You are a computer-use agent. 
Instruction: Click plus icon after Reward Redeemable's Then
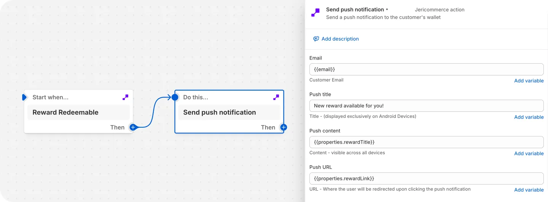(x=133, y=127)
